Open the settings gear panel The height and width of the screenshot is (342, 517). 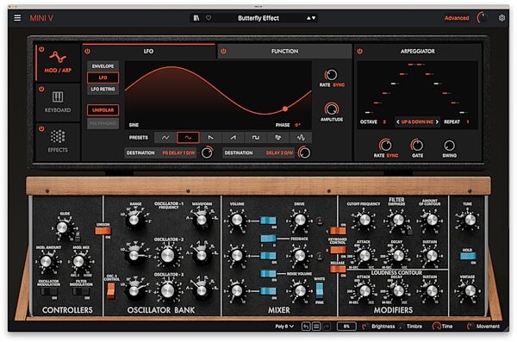tap(501, 18)
